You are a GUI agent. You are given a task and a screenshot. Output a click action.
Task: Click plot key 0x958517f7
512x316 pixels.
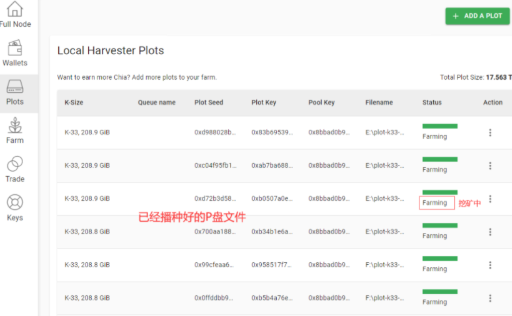(x=271, y=265)
